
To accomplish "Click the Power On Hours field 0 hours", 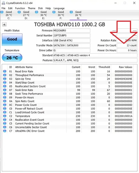I will pyautogui.click(x=127, y=50).
